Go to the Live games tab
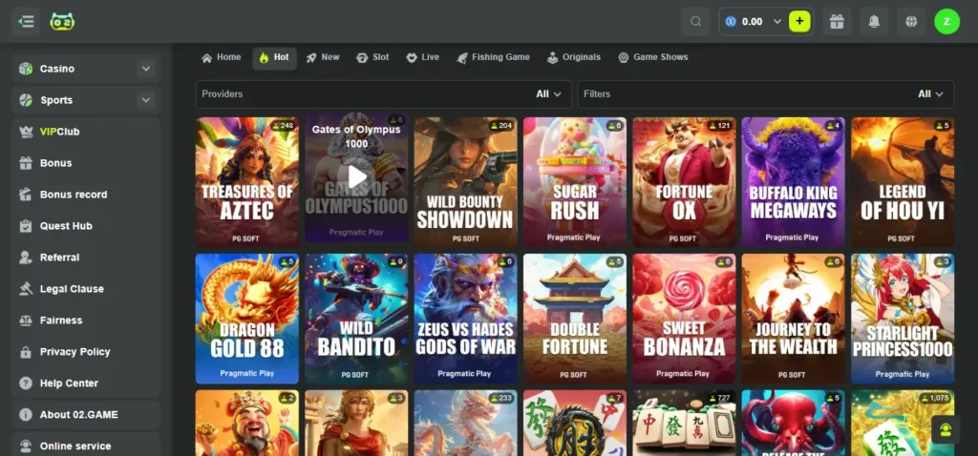 422,57
